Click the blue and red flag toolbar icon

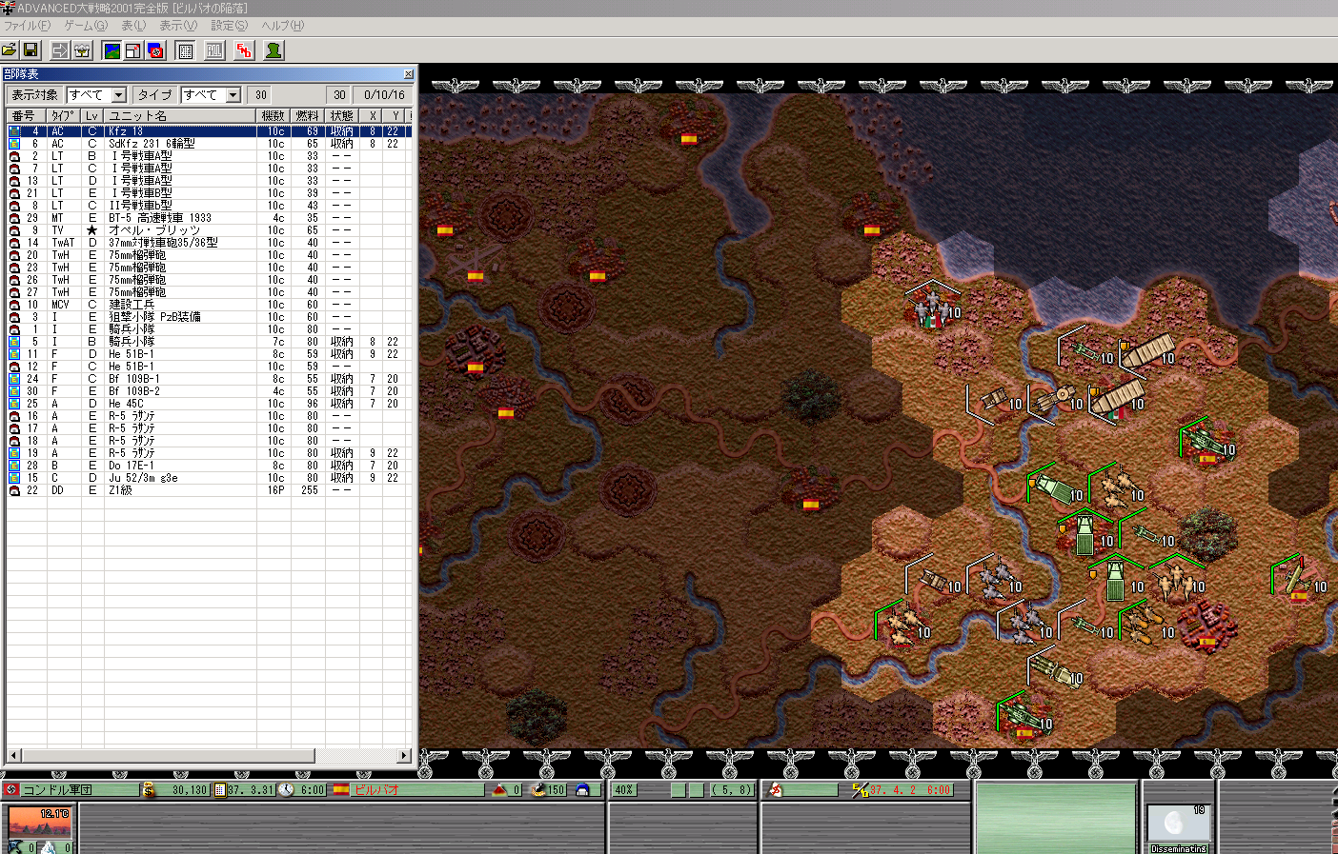155,50
